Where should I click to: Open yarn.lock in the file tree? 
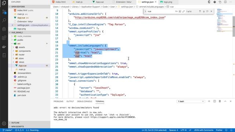pyautogui.click(x=22, y=95)
